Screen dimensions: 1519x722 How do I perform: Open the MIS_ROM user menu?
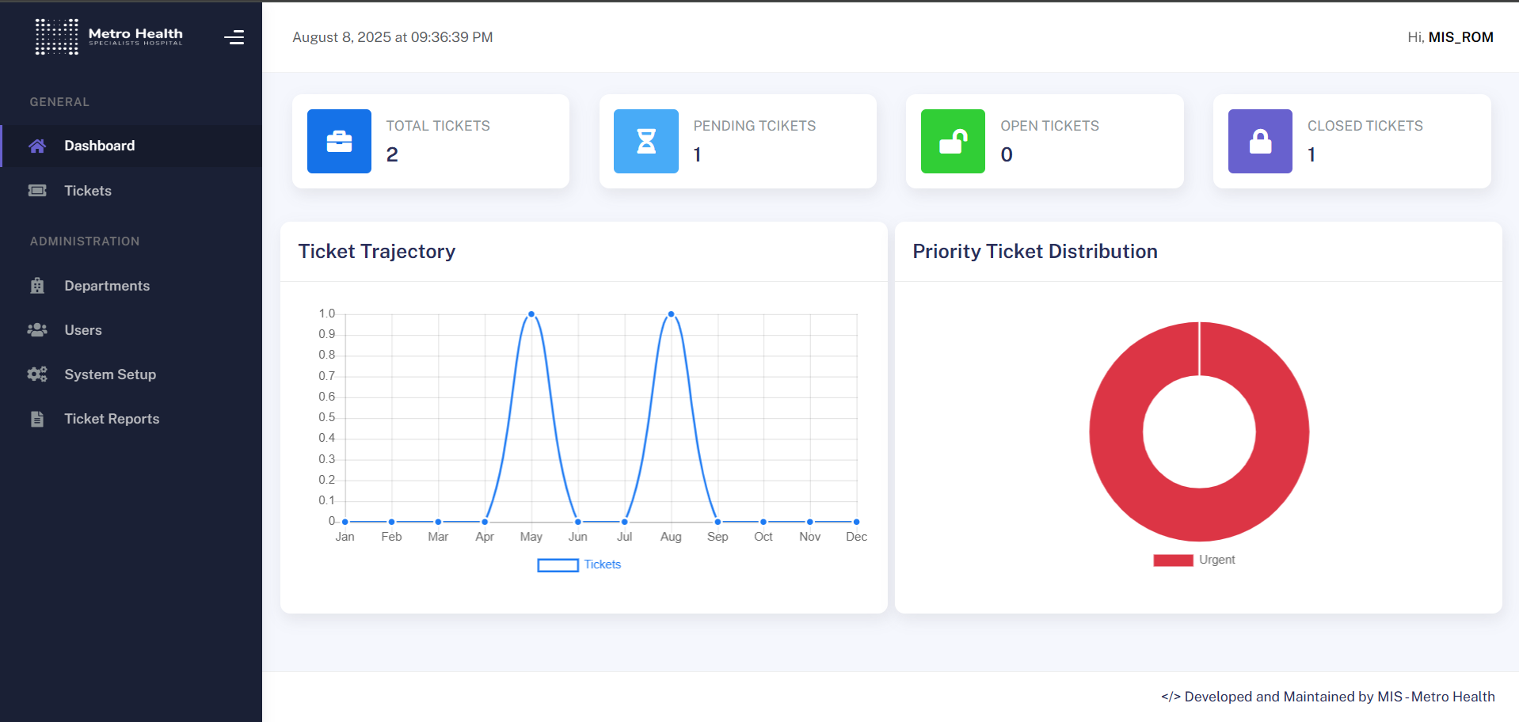[1460, 37]
